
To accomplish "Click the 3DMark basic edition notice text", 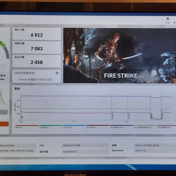I will (x=36, y=80).
